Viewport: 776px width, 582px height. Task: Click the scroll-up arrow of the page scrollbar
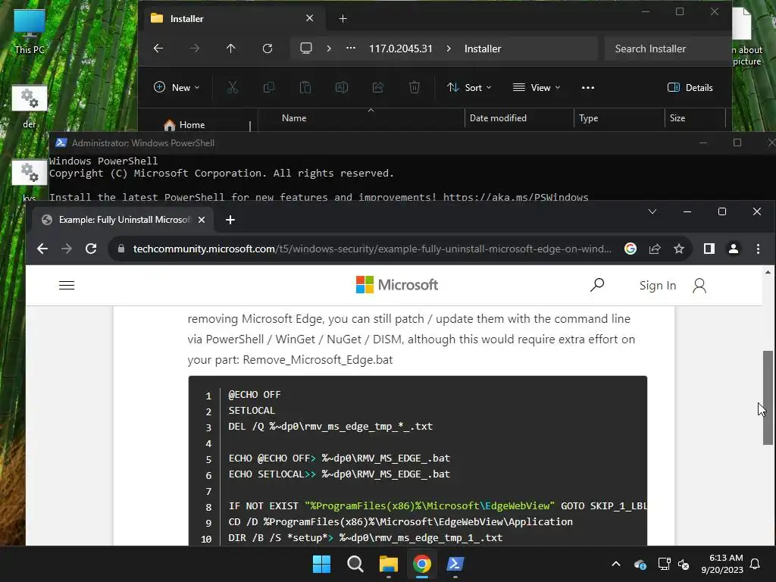(768, 272)
